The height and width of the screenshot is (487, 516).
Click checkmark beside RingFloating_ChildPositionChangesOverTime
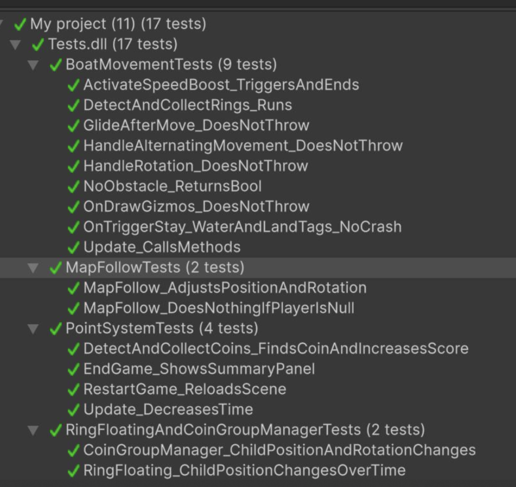click(x=73, y=471)
